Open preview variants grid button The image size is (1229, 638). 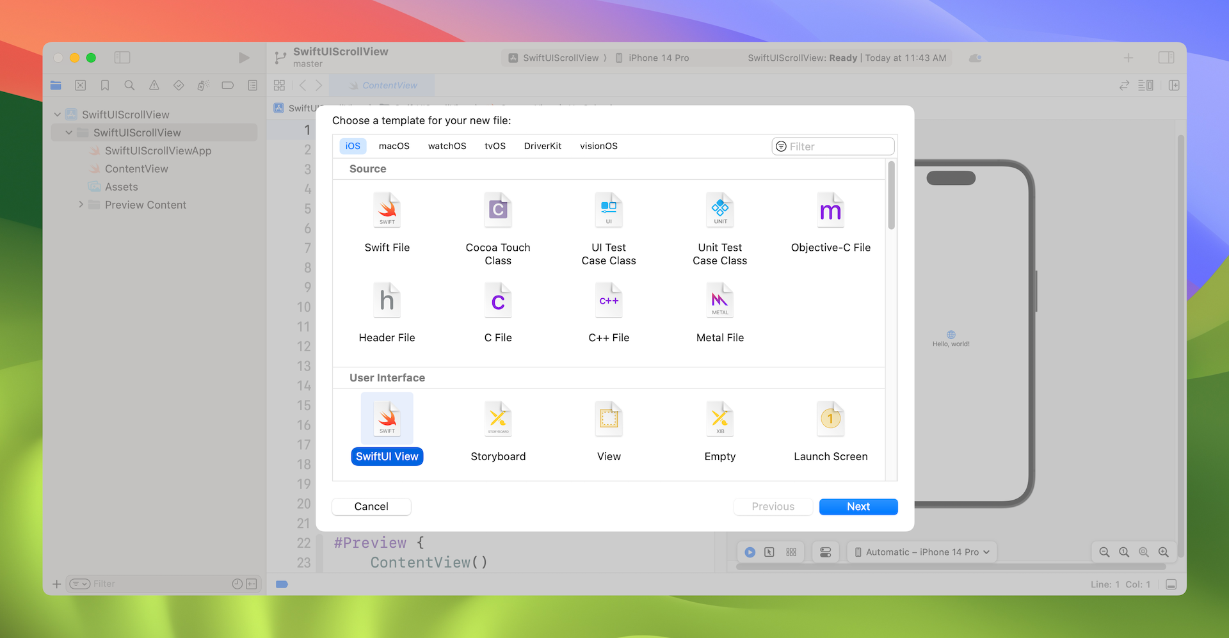tap(791, 552)
